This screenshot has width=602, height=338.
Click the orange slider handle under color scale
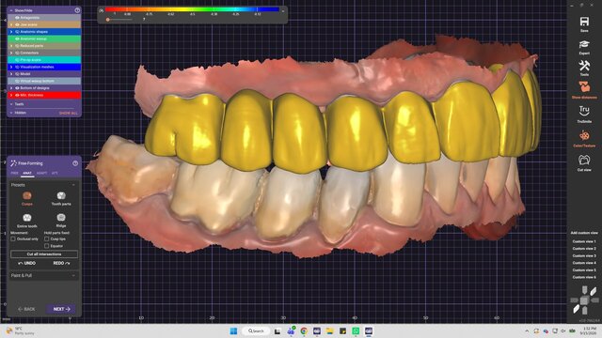(x=108, y=19)
